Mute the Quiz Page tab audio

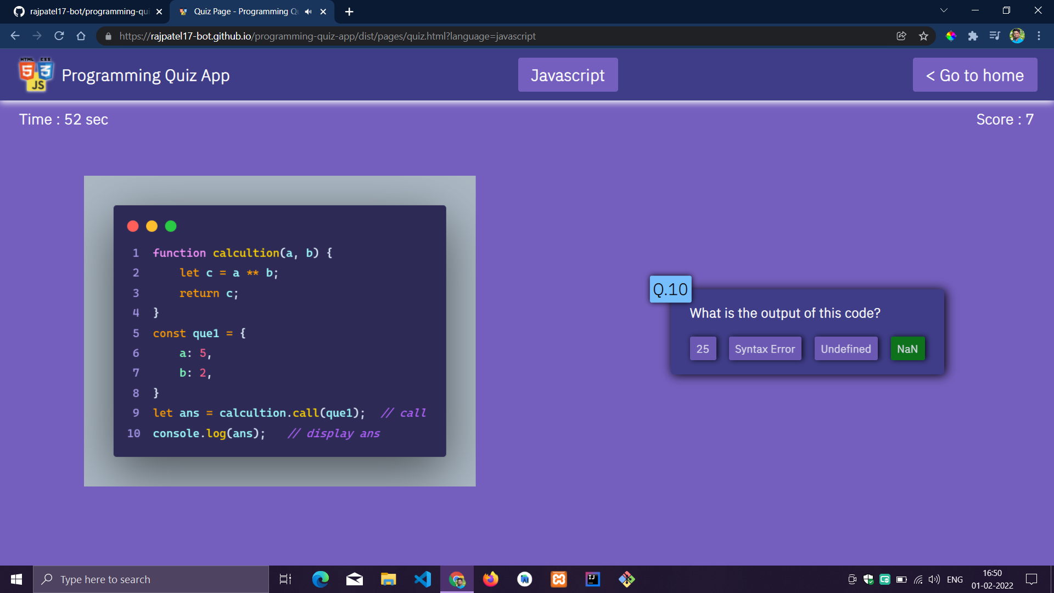(309, 11)
